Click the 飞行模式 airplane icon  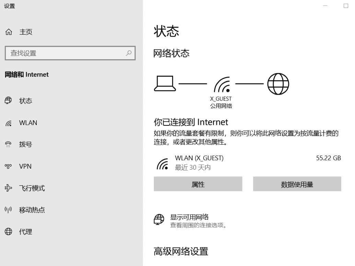(8, 188)
